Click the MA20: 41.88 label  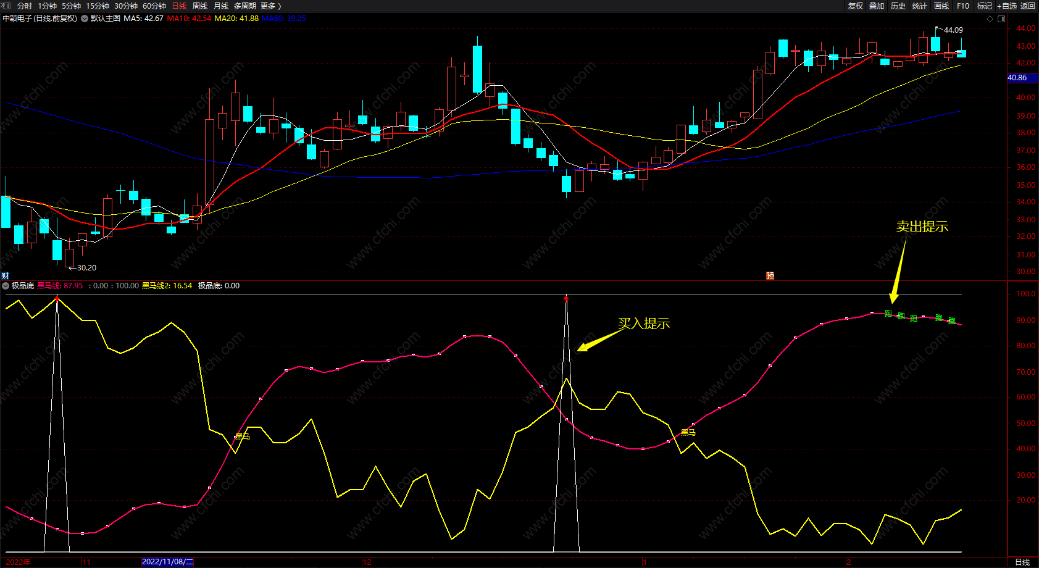click(x=236, y=19)
